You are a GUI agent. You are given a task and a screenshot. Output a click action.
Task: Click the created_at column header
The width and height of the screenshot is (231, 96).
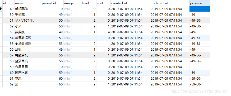[130, 3]
